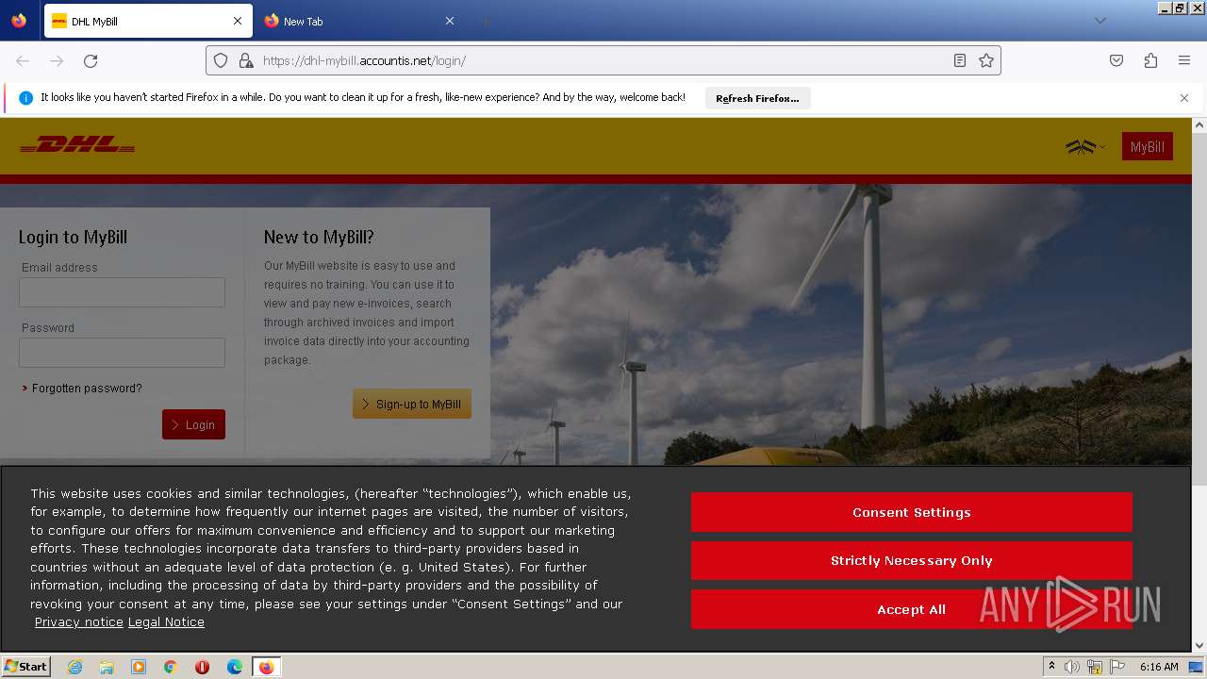
Task: Click the Action Center flag tray icon
Action: click(x=1117, y=667)
